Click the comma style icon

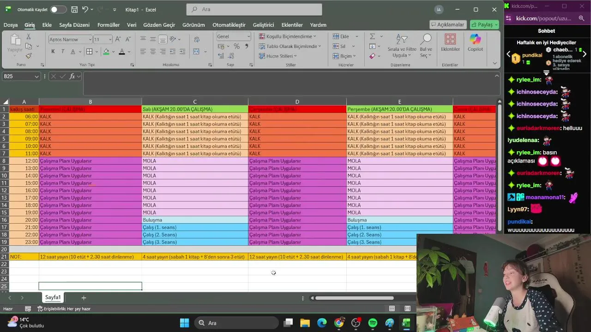[x=247, y=47]
